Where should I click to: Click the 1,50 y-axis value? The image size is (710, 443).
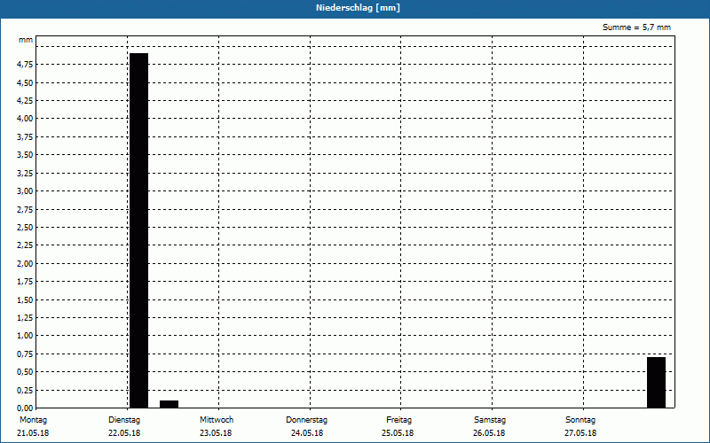tap(25, 299)
